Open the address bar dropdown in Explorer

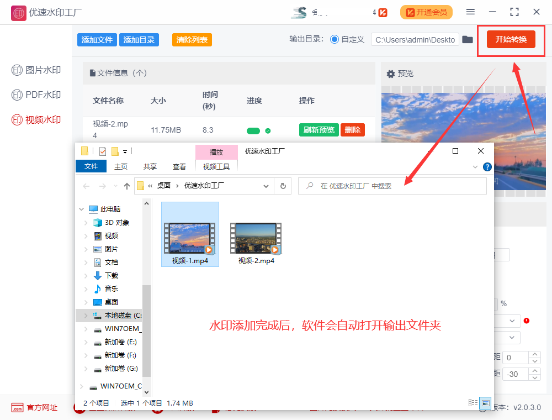point(266,186)
